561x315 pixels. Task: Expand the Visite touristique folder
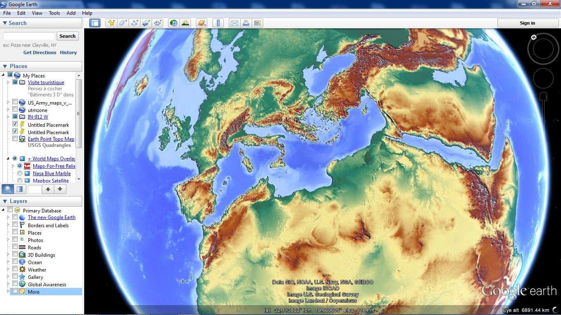(x=8, y=82)
